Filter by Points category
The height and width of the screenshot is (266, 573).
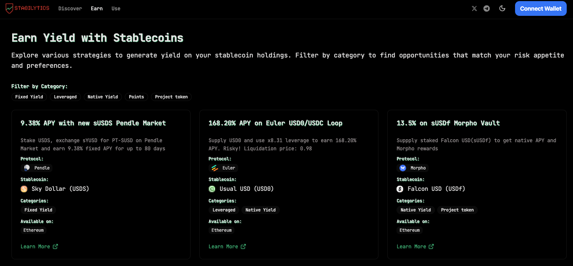coord(136,97)
